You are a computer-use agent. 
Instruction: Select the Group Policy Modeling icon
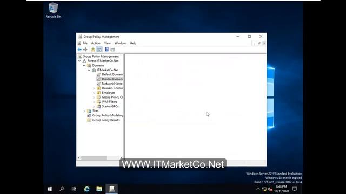coord(89,115)
